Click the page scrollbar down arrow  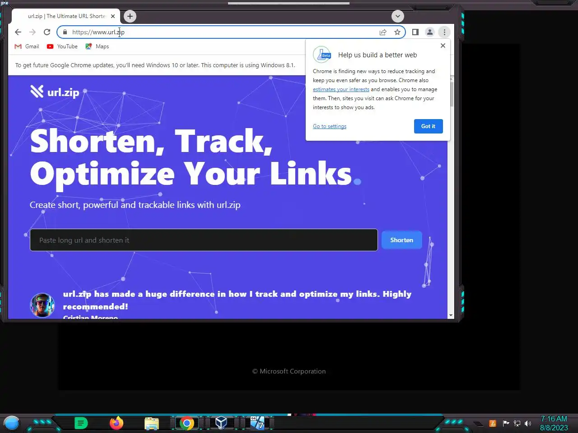click(x=451, y=315)
